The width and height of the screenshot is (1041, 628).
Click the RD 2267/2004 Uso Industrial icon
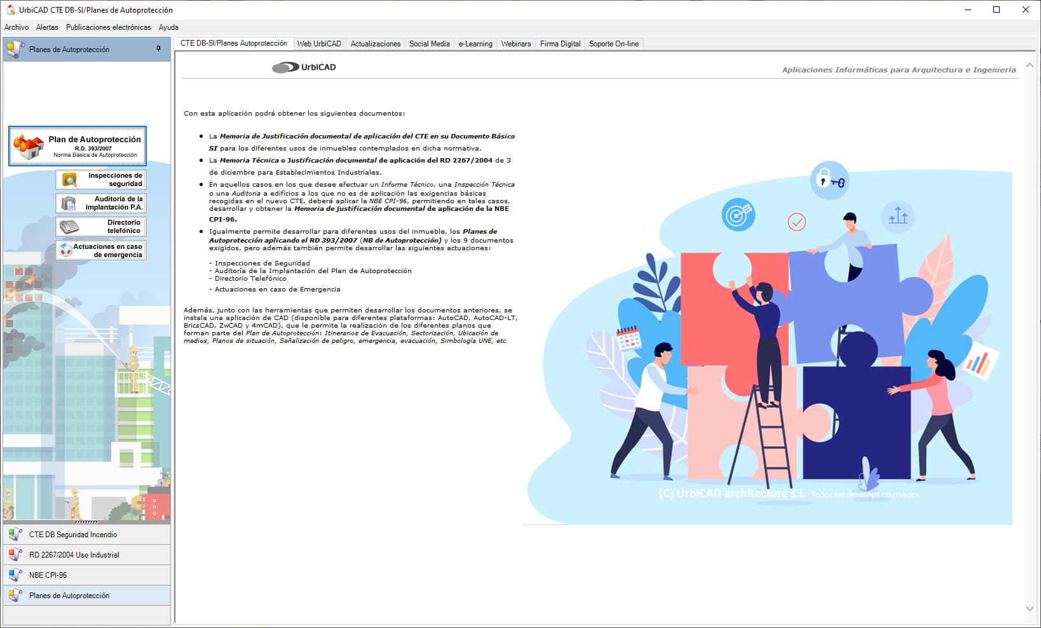point(16,555)
